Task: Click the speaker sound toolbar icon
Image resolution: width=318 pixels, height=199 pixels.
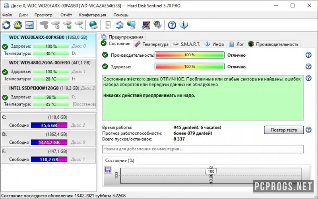Action: click(x=157, y=25)
